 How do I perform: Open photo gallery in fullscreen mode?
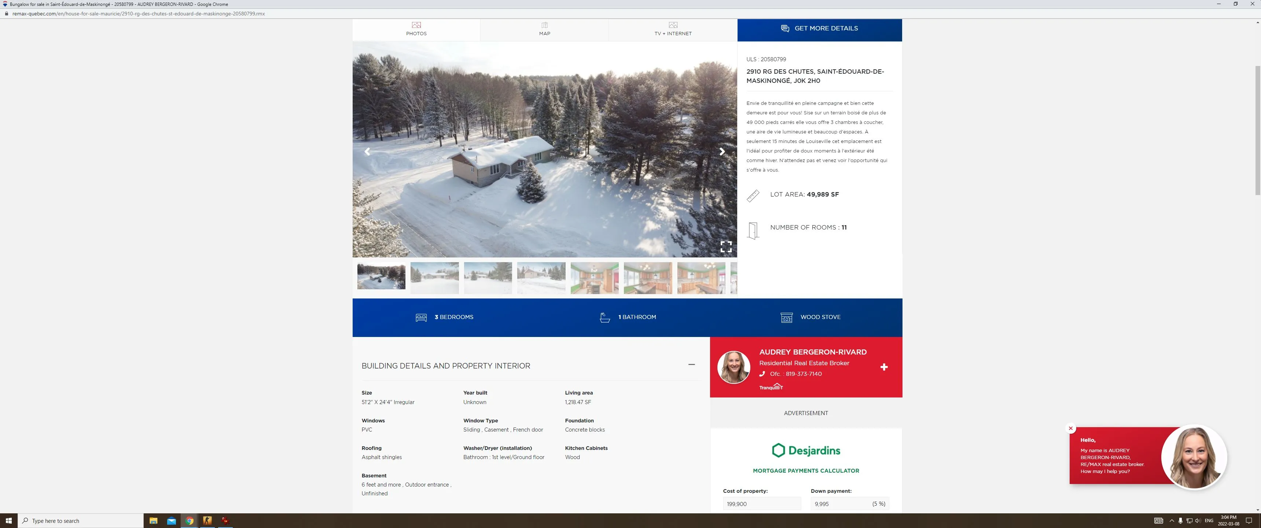(726, 246)
